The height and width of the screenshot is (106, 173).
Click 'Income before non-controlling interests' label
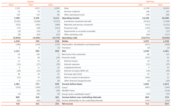pos(82,97)
